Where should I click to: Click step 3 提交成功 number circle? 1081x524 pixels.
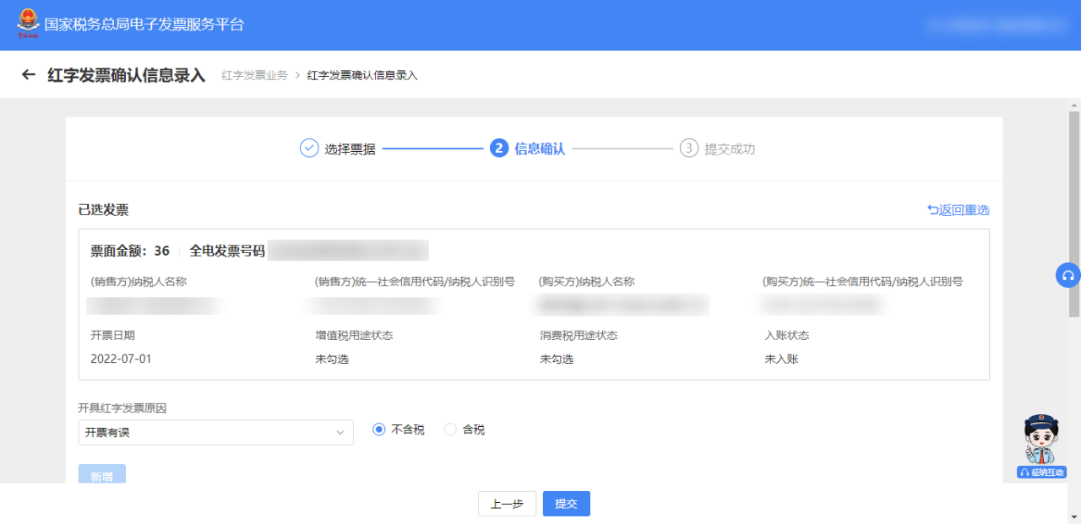tap(689, 149)
